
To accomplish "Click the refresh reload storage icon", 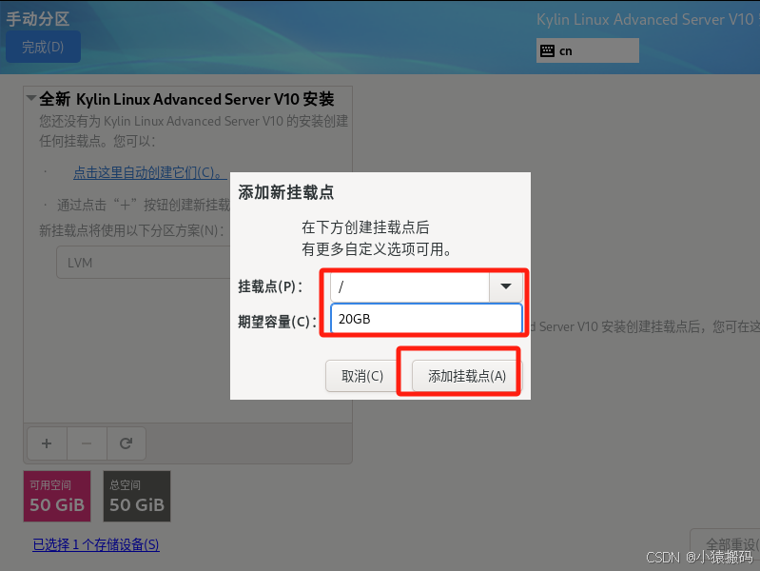I will pyautogui.click(x=126, y=443).
